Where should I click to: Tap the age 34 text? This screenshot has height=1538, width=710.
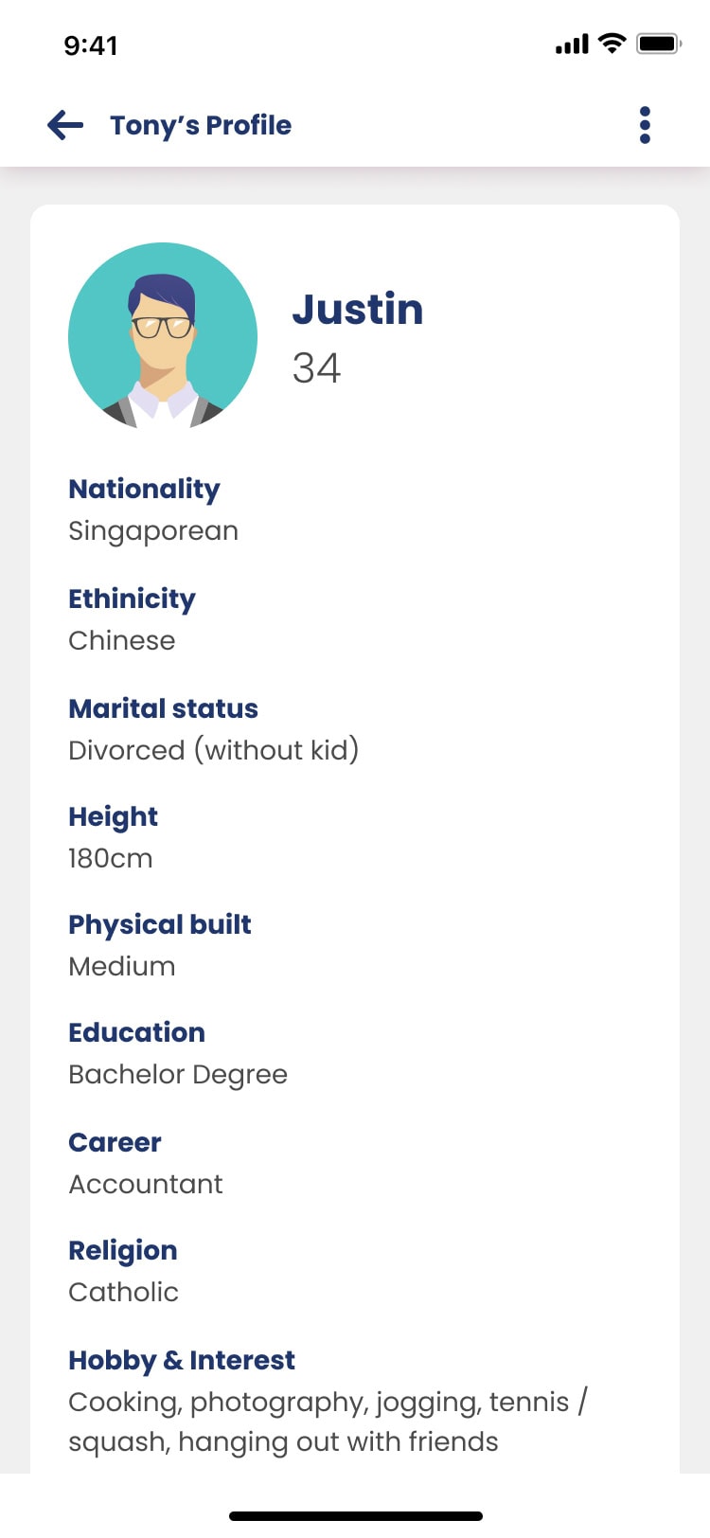point(316,368)
